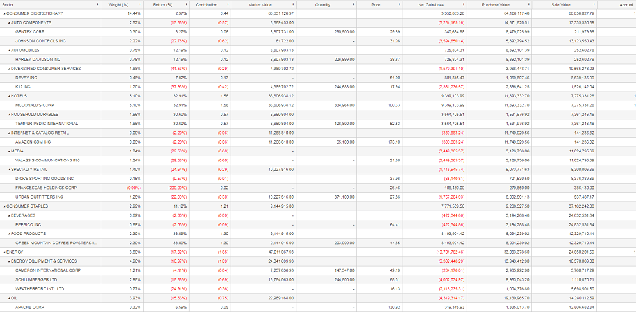Image resolution: width=636 pixels, height=312 pixels.
Task: Click Consumer Discretionary market value 83,631,126.97
Action: (264, 14)
